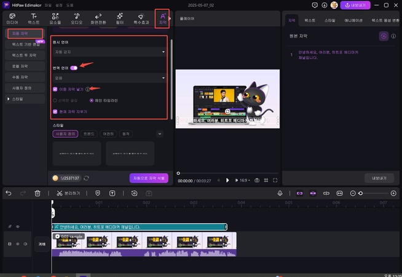This screenshot has width=402, height=277.
Task: Click the 자동으로 자막 식별 button
Action: [149, 178]
